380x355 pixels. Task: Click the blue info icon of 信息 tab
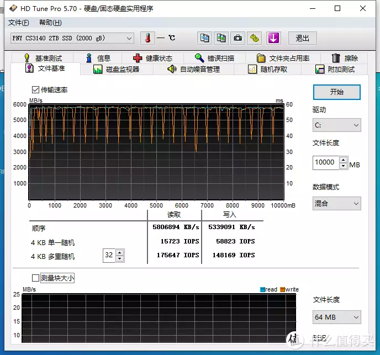pos(89,58)
